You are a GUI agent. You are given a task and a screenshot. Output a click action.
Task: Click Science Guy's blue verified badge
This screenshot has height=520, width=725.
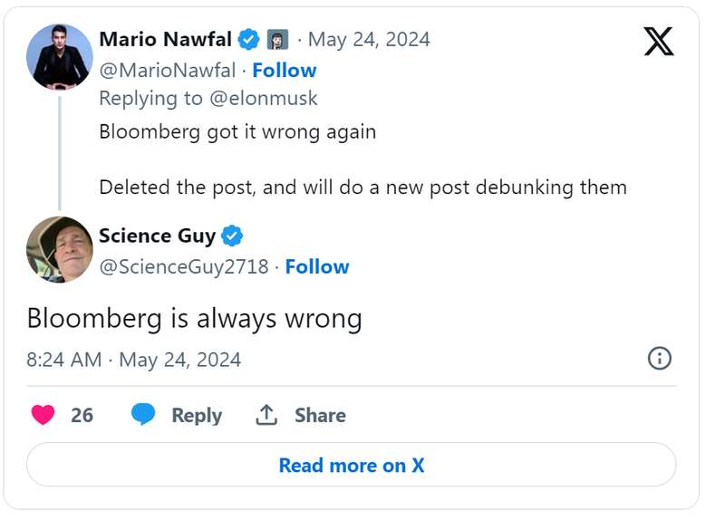click(233, 236)
